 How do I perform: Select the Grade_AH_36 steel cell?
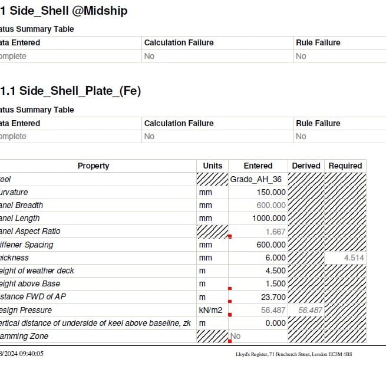click(x=258, y=179)
